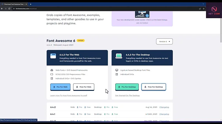The height and width of the screenshot is (124, 222).
Task: Click the Individual SVGs + SVG Sprites icon
Action: (52, 79)
